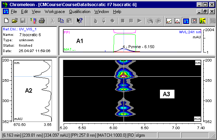
Task: Click the Save floppy disk icon
Action: 23,21
